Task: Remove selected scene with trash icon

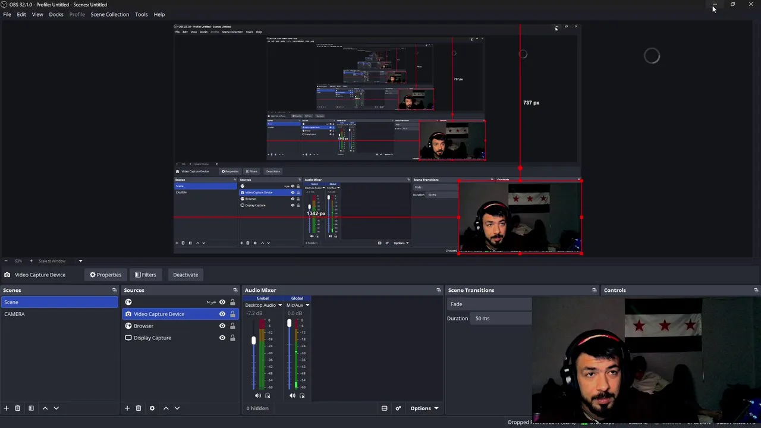Action: tap(18, 408)
